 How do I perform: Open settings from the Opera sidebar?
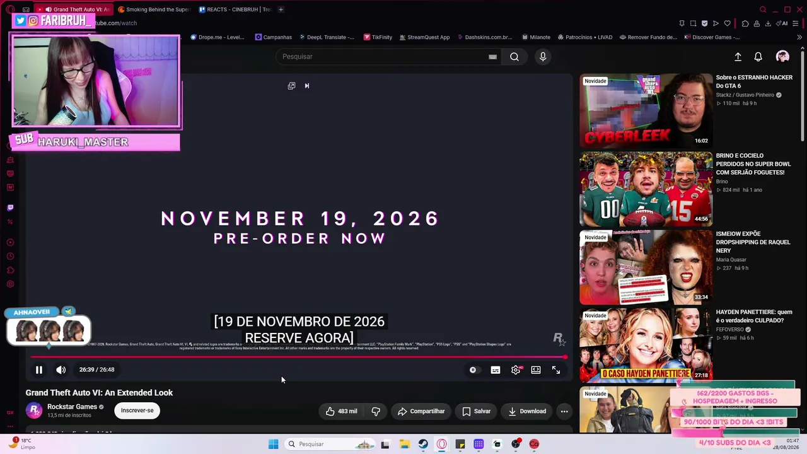click(10, 284)
